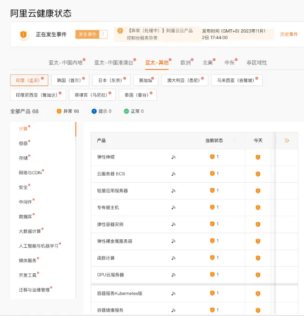304x316 pixels.
Task: Click the RSS subscribe icon for 容器镜像服务
Action: pos(173,310)
